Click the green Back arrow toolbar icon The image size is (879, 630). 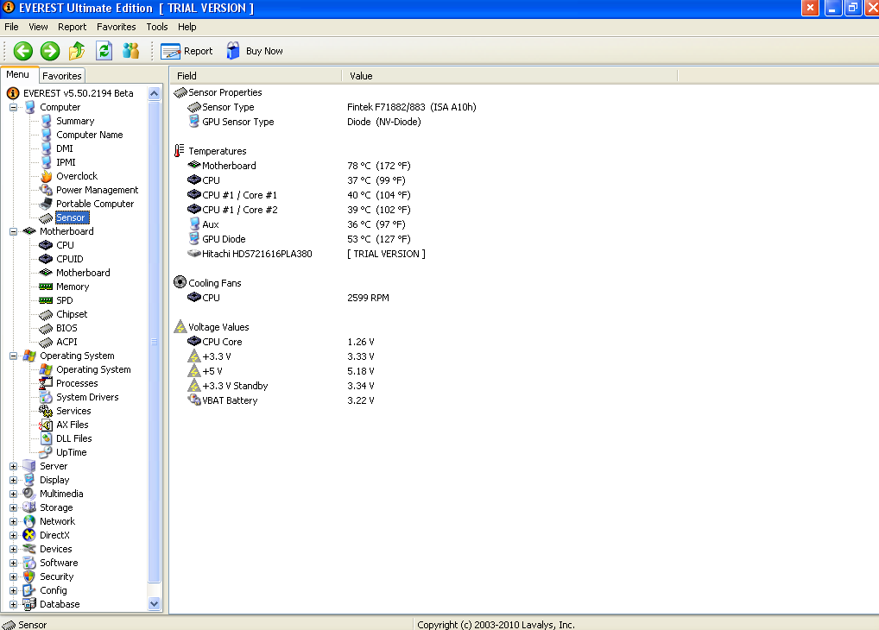[x=22, y=51]
